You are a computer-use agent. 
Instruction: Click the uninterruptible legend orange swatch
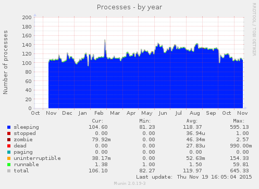pos(9,158)
